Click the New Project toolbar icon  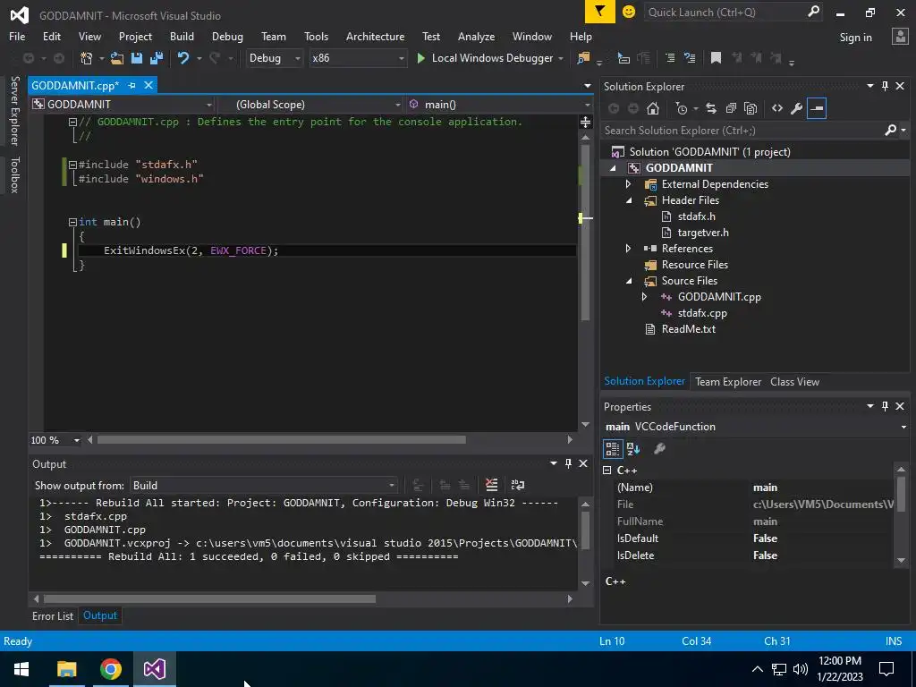[x=87, y=58]
